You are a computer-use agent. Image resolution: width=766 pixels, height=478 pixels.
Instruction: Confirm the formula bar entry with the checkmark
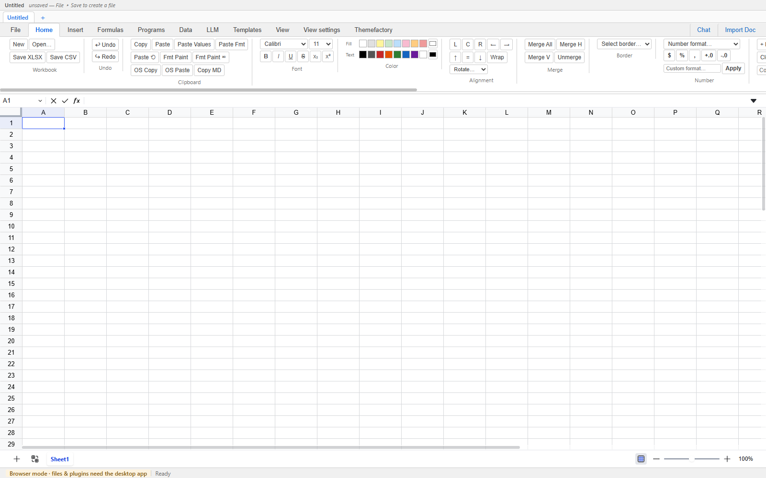65,101
